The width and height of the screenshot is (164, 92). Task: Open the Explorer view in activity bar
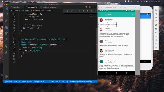6,8
